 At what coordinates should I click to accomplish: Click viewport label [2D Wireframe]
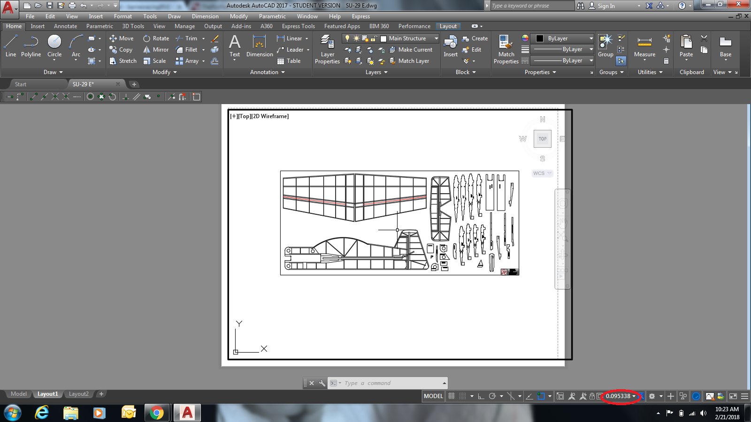tap(270, 116)
